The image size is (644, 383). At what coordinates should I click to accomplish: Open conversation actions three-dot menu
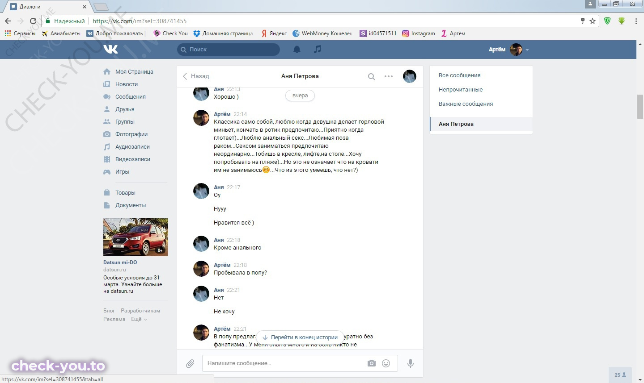click(389, 76)
